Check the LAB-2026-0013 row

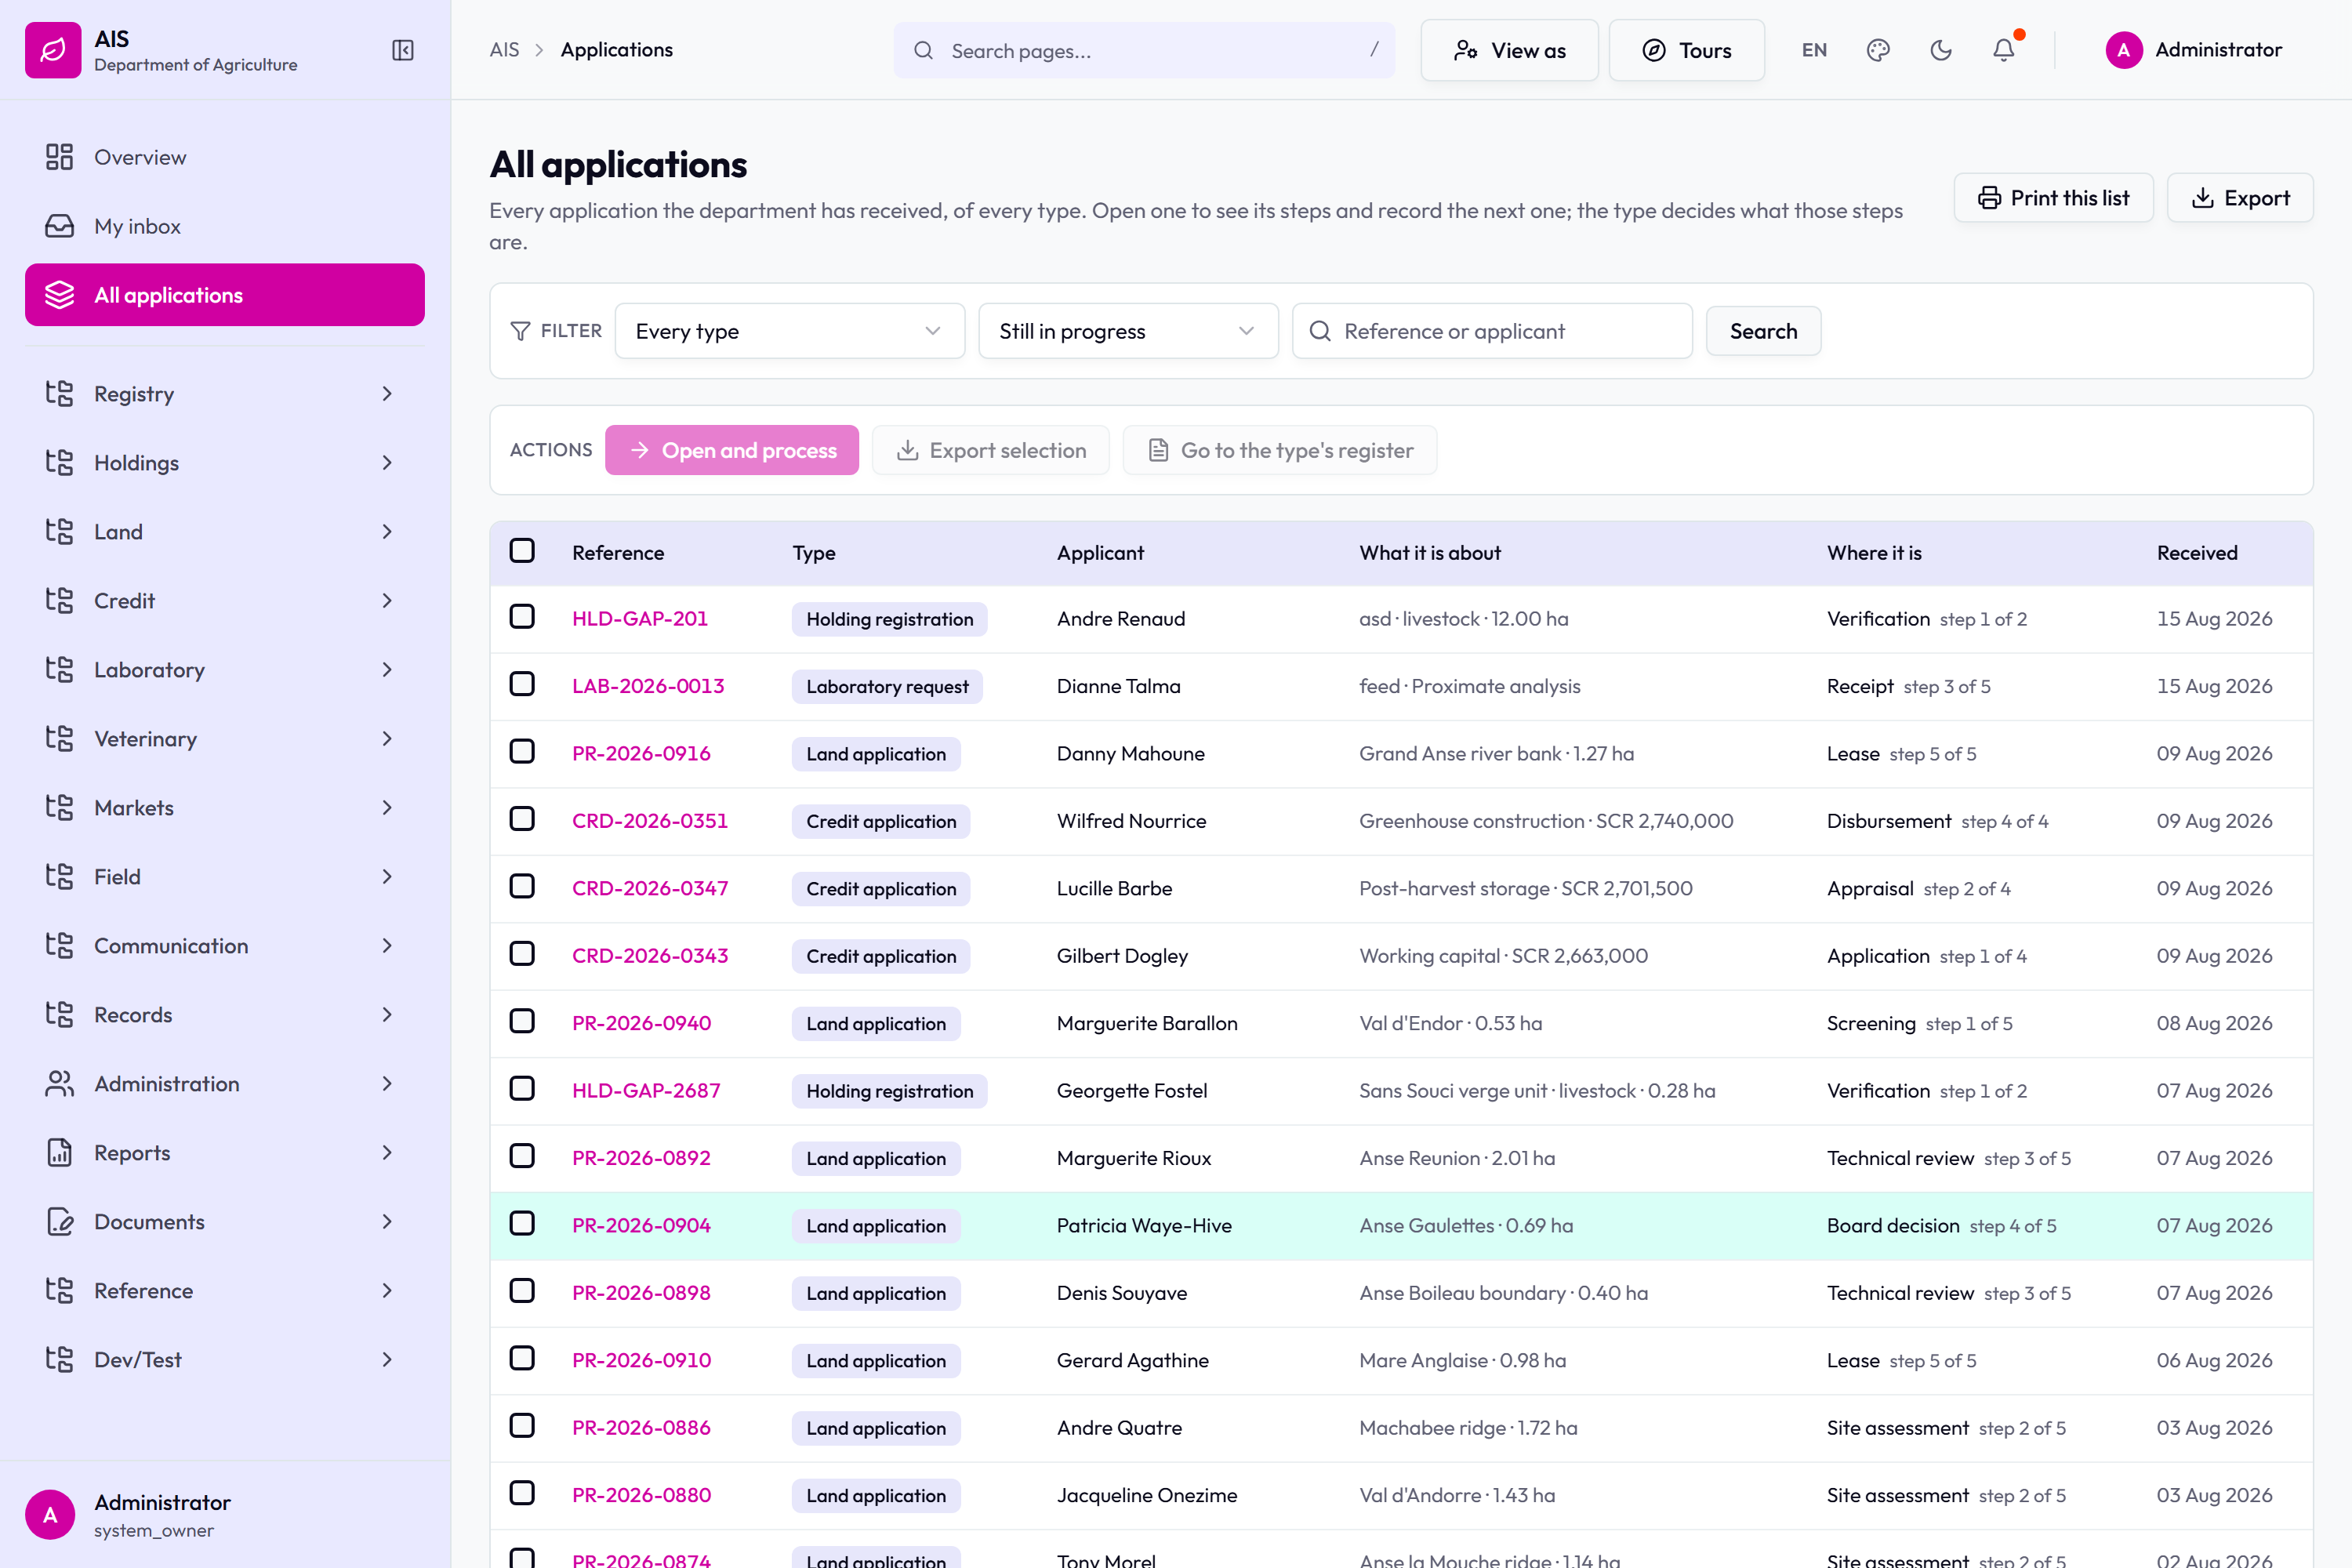[522, 684]
